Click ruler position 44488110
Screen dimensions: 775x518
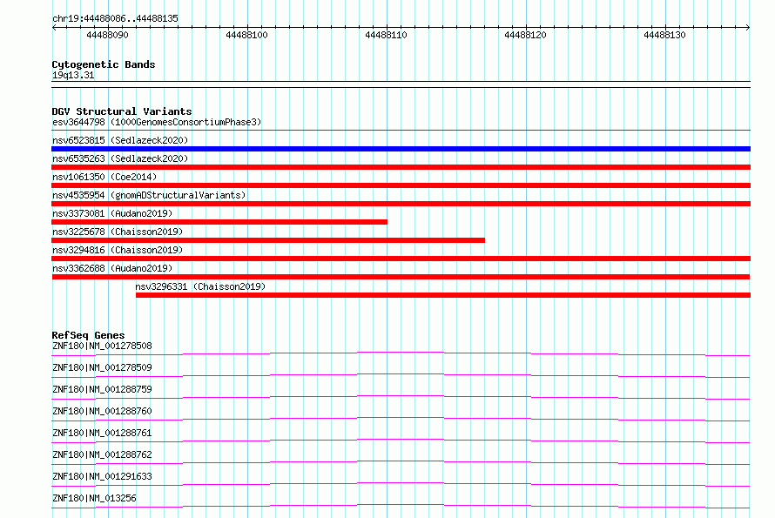[x=386, y=35]
